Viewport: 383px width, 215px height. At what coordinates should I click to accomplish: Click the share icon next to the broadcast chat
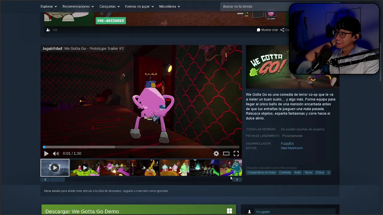[x=282, y=30]
